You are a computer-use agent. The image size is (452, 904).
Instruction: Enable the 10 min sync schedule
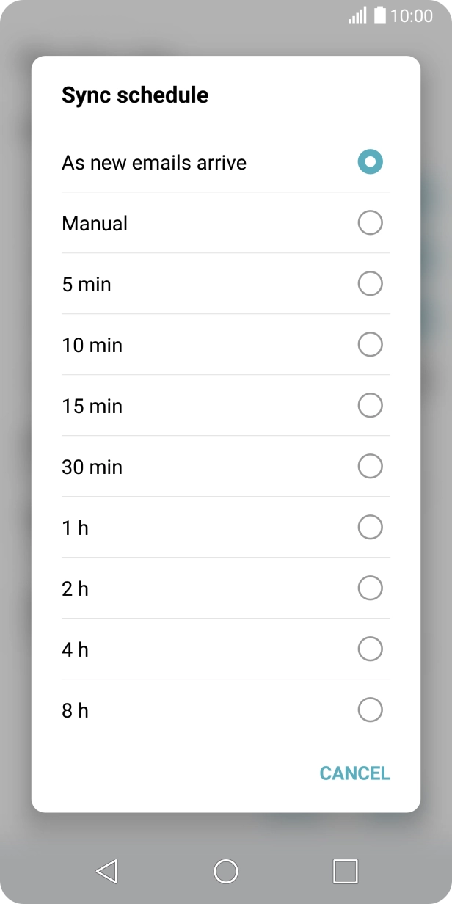coord(370,344)
